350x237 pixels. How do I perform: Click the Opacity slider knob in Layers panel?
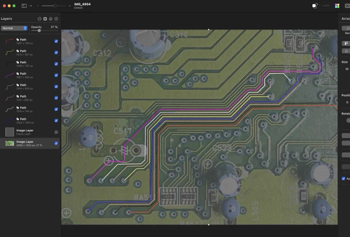pyautogui.click(x=39, y=30)
